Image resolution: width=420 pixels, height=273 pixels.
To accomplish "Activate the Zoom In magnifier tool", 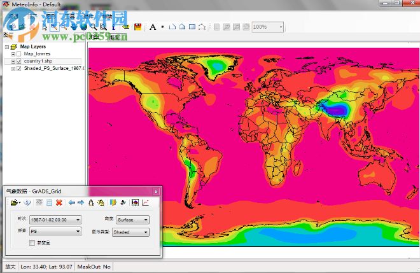I will point(54,27).
